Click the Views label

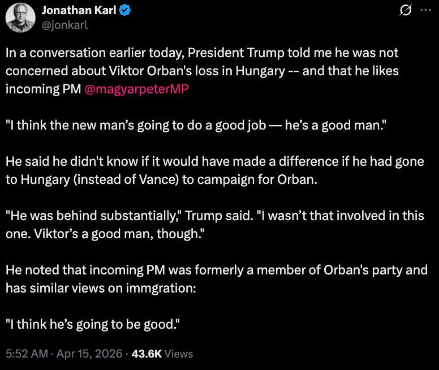click(179, 354)
